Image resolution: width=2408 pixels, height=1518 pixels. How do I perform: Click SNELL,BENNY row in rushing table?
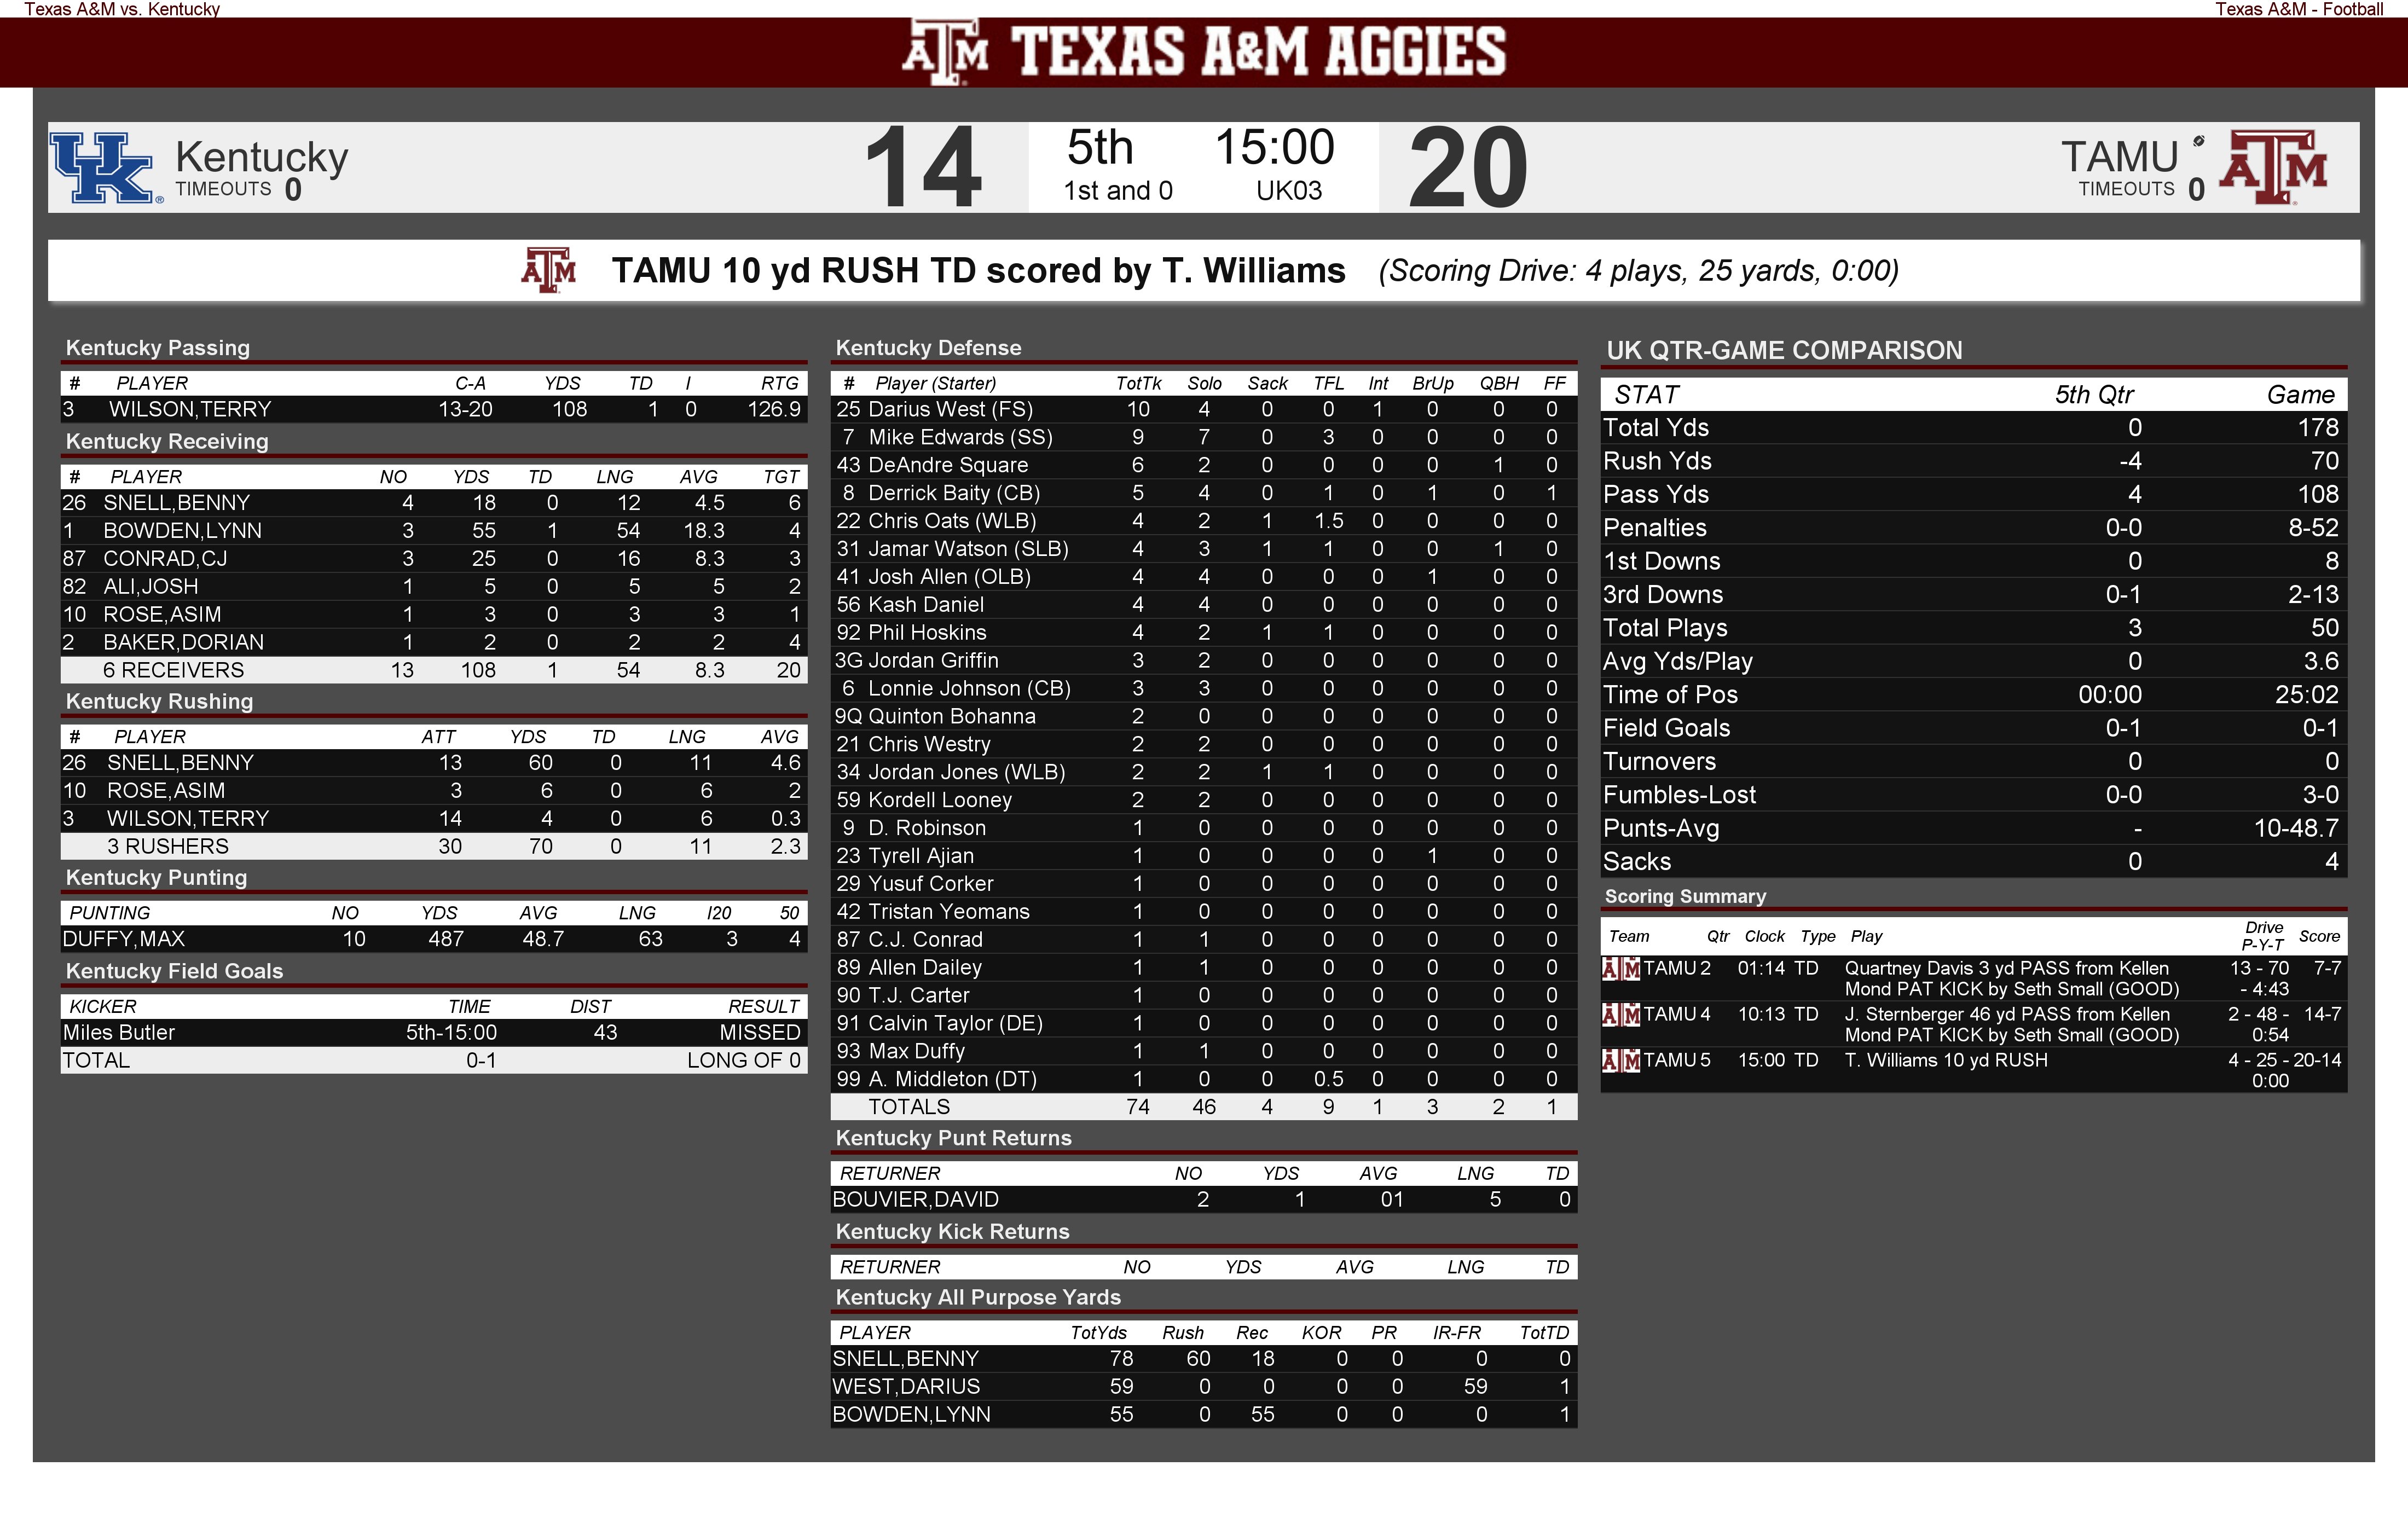tap(433, 763)
